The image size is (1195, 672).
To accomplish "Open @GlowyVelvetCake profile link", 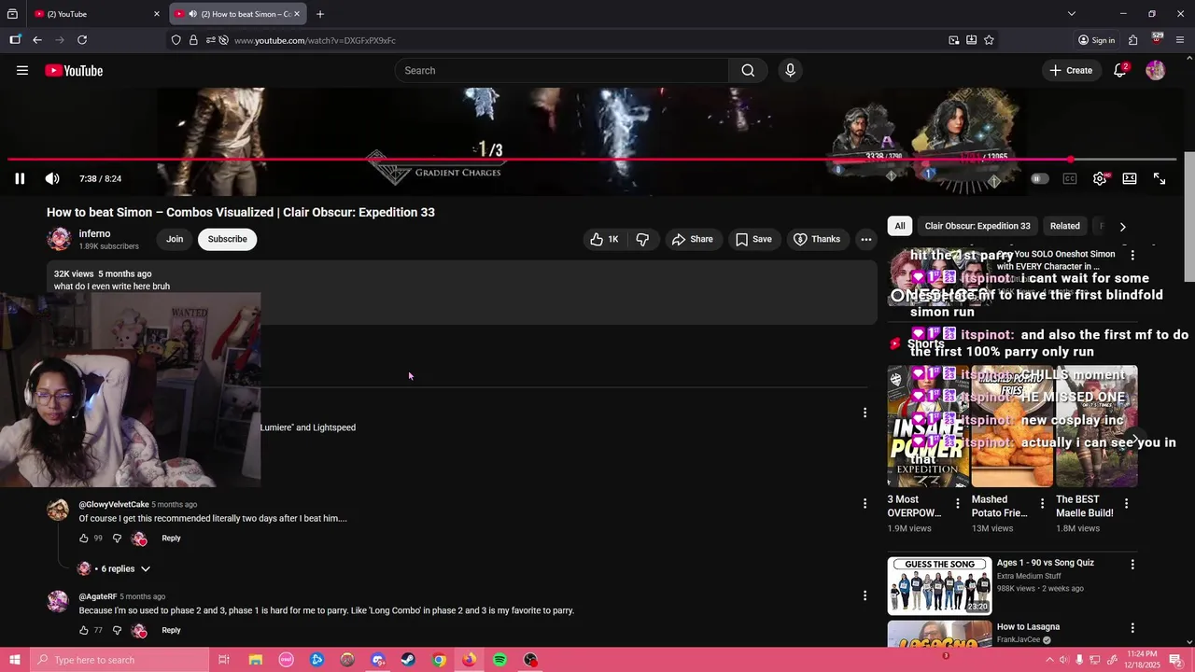I will pyautogui.click(x=114, y=504).
